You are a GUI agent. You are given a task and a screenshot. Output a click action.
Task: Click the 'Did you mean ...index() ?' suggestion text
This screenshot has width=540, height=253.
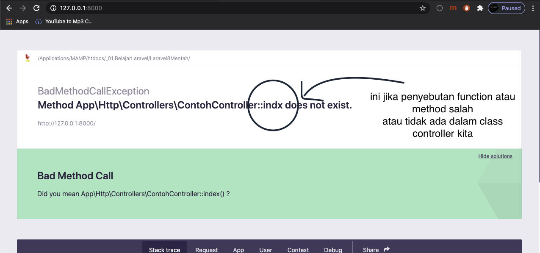point(133,194)
